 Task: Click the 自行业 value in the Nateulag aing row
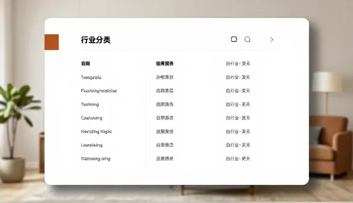coord(238,159)
